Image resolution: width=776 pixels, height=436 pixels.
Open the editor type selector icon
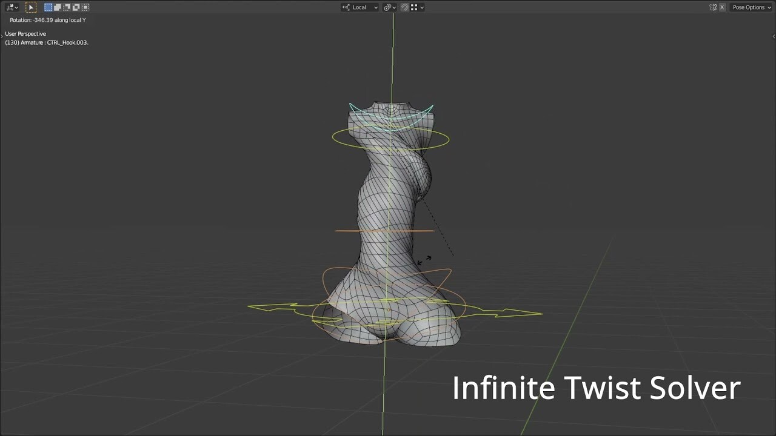(10, 7)
